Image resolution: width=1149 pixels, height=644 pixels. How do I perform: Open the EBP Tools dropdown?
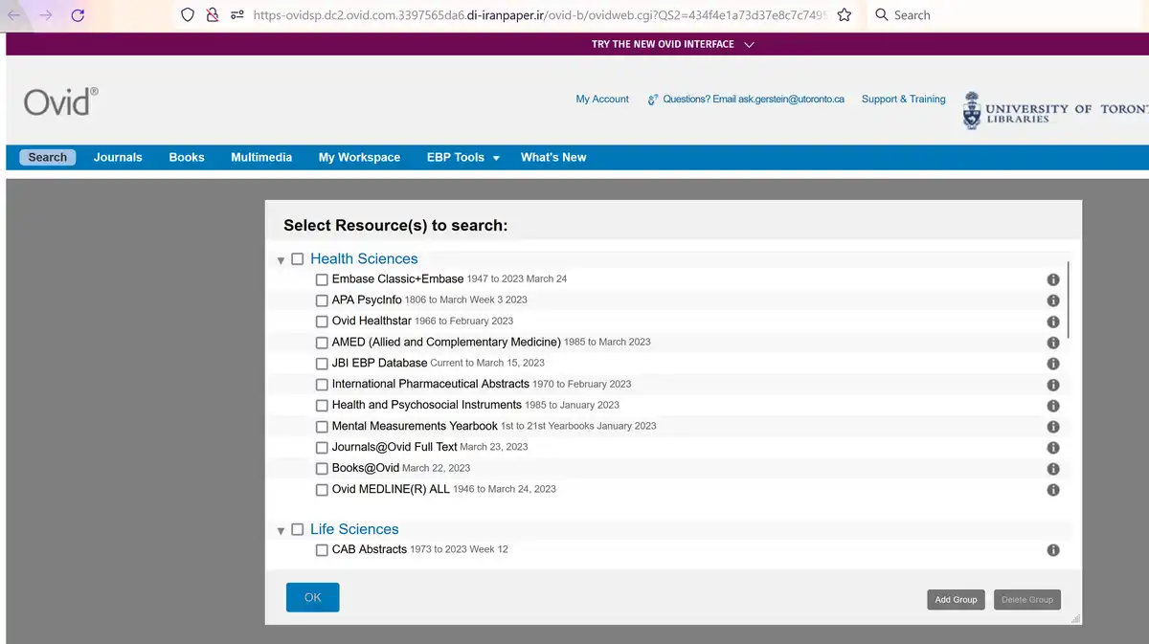463,158
